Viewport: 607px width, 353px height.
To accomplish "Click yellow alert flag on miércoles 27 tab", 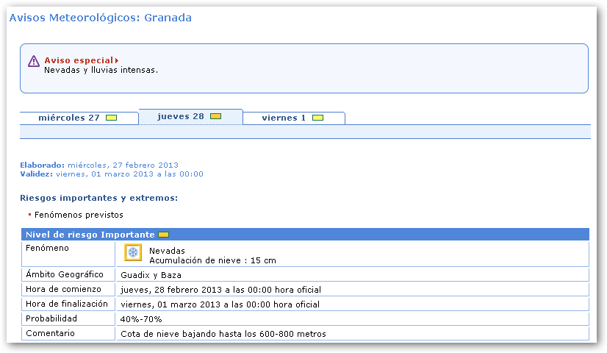I will point(111,118).
